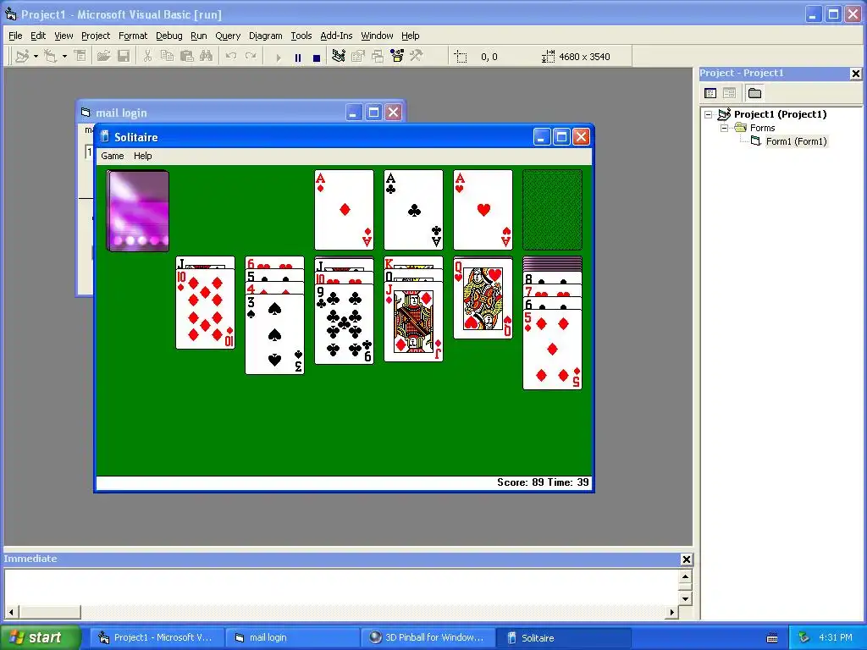Pause the running program with Break

(298, 58)
